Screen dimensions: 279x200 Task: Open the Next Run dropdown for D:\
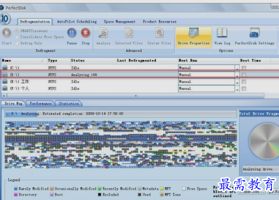[x=237, y=75]
